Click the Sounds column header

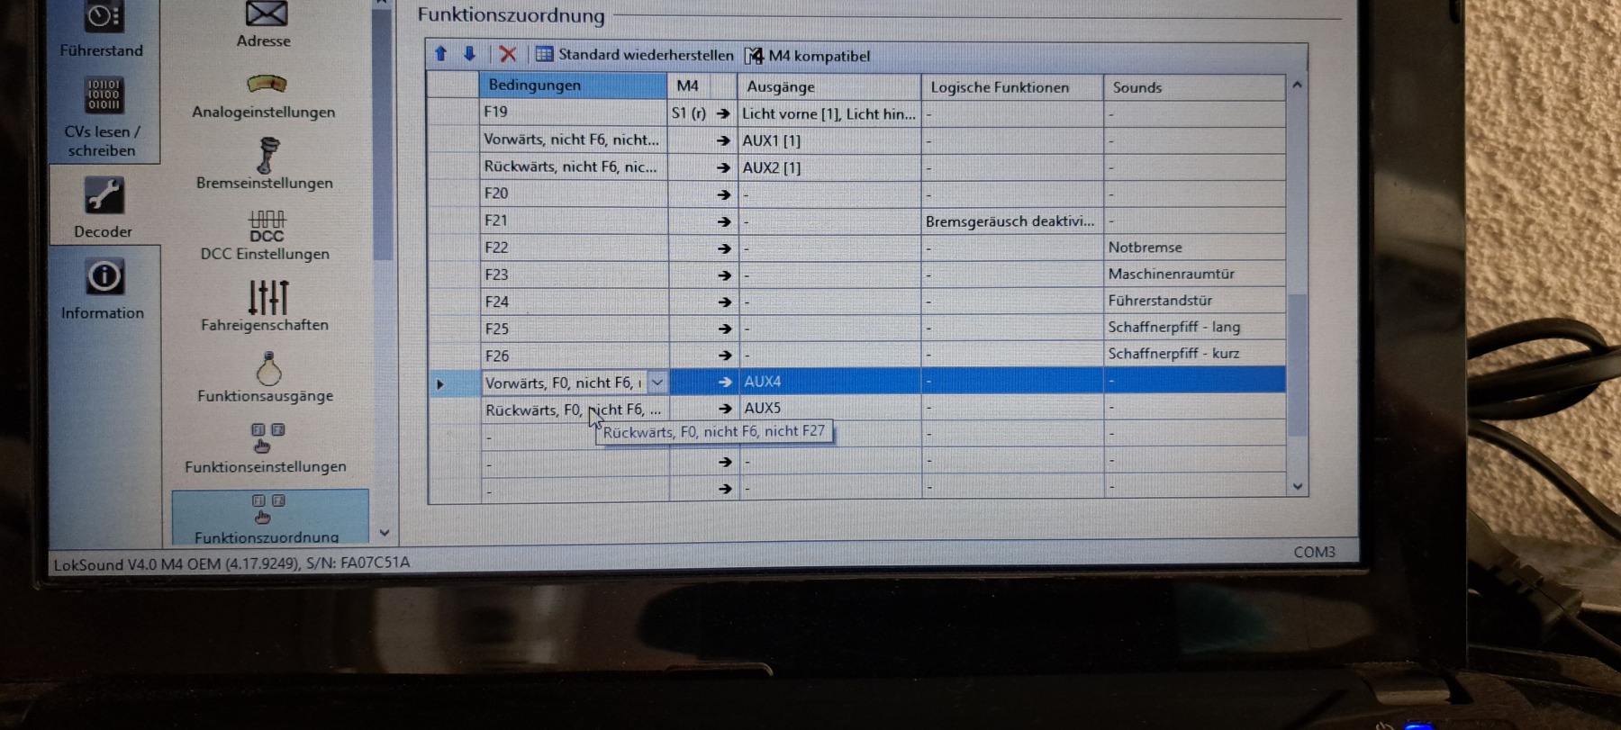coord(1195,87)
